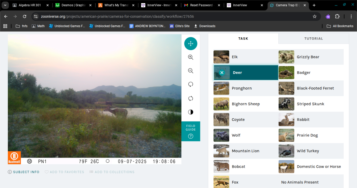Deselect Deer with the X icon
Screen dimensions: 357x188
pyautogui.click(x=222, y=73)
